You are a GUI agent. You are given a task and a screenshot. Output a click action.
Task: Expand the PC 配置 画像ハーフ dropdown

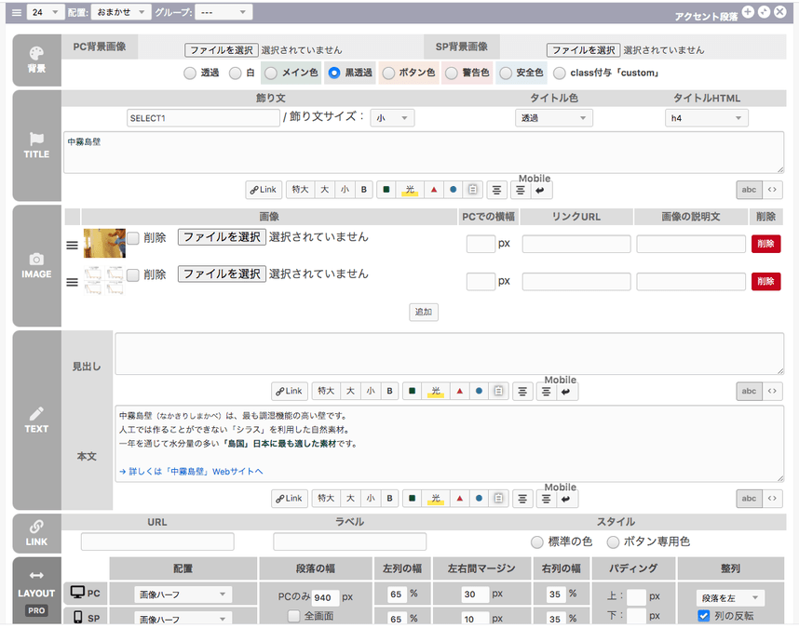click(x=183, y=595)
